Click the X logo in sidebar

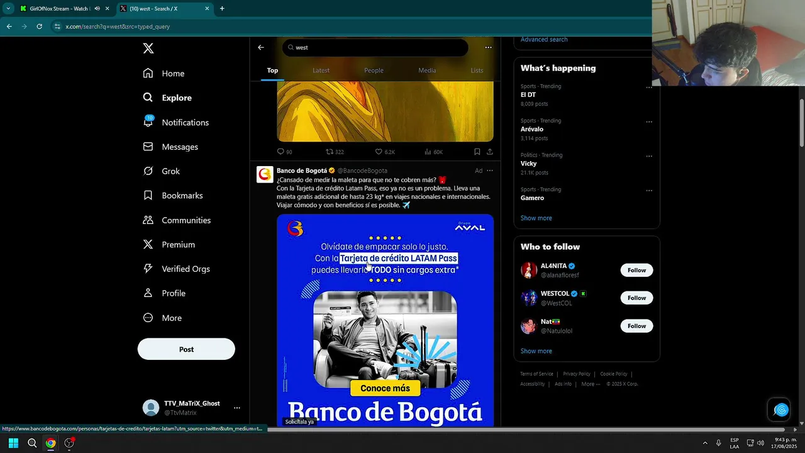[x=148, y=48]
